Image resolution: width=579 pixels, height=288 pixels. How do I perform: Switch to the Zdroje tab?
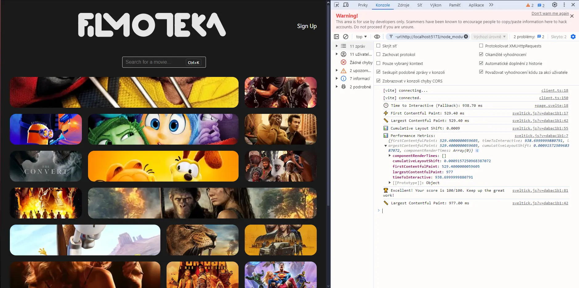tap(404, 5)
